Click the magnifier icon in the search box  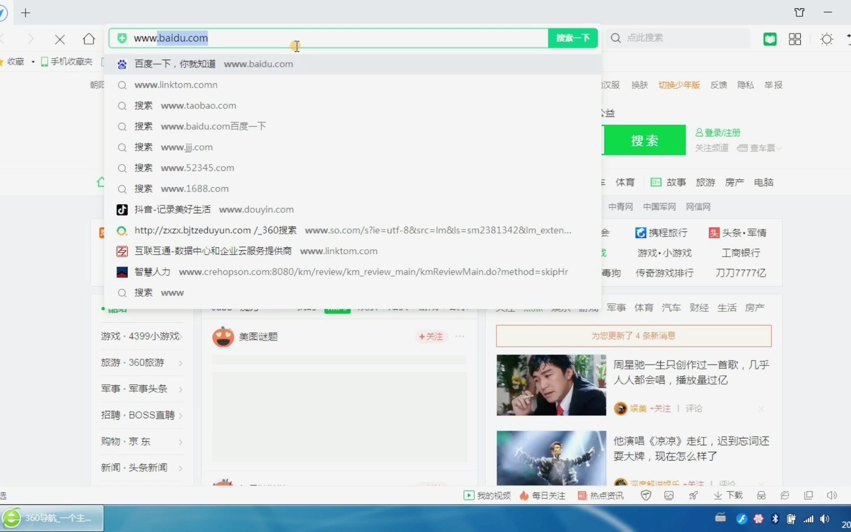point(616,38)
